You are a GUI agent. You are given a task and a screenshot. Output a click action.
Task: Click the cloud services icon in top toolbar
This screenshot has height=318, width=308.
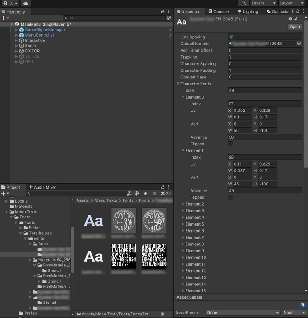(x=26, y=3)
